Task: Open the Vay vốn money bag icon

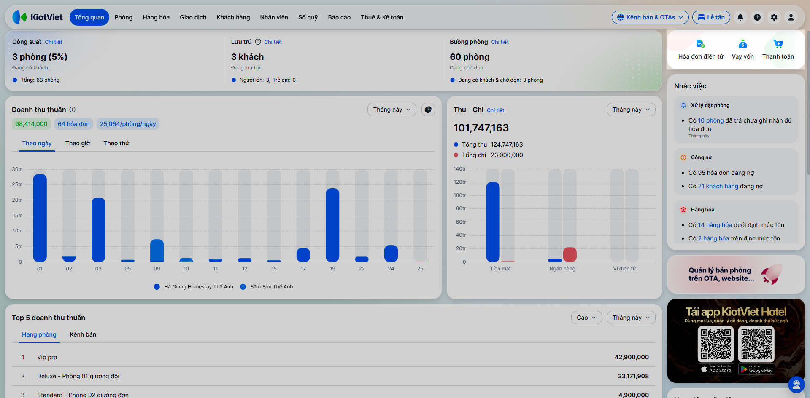Action: click(743, 44)
